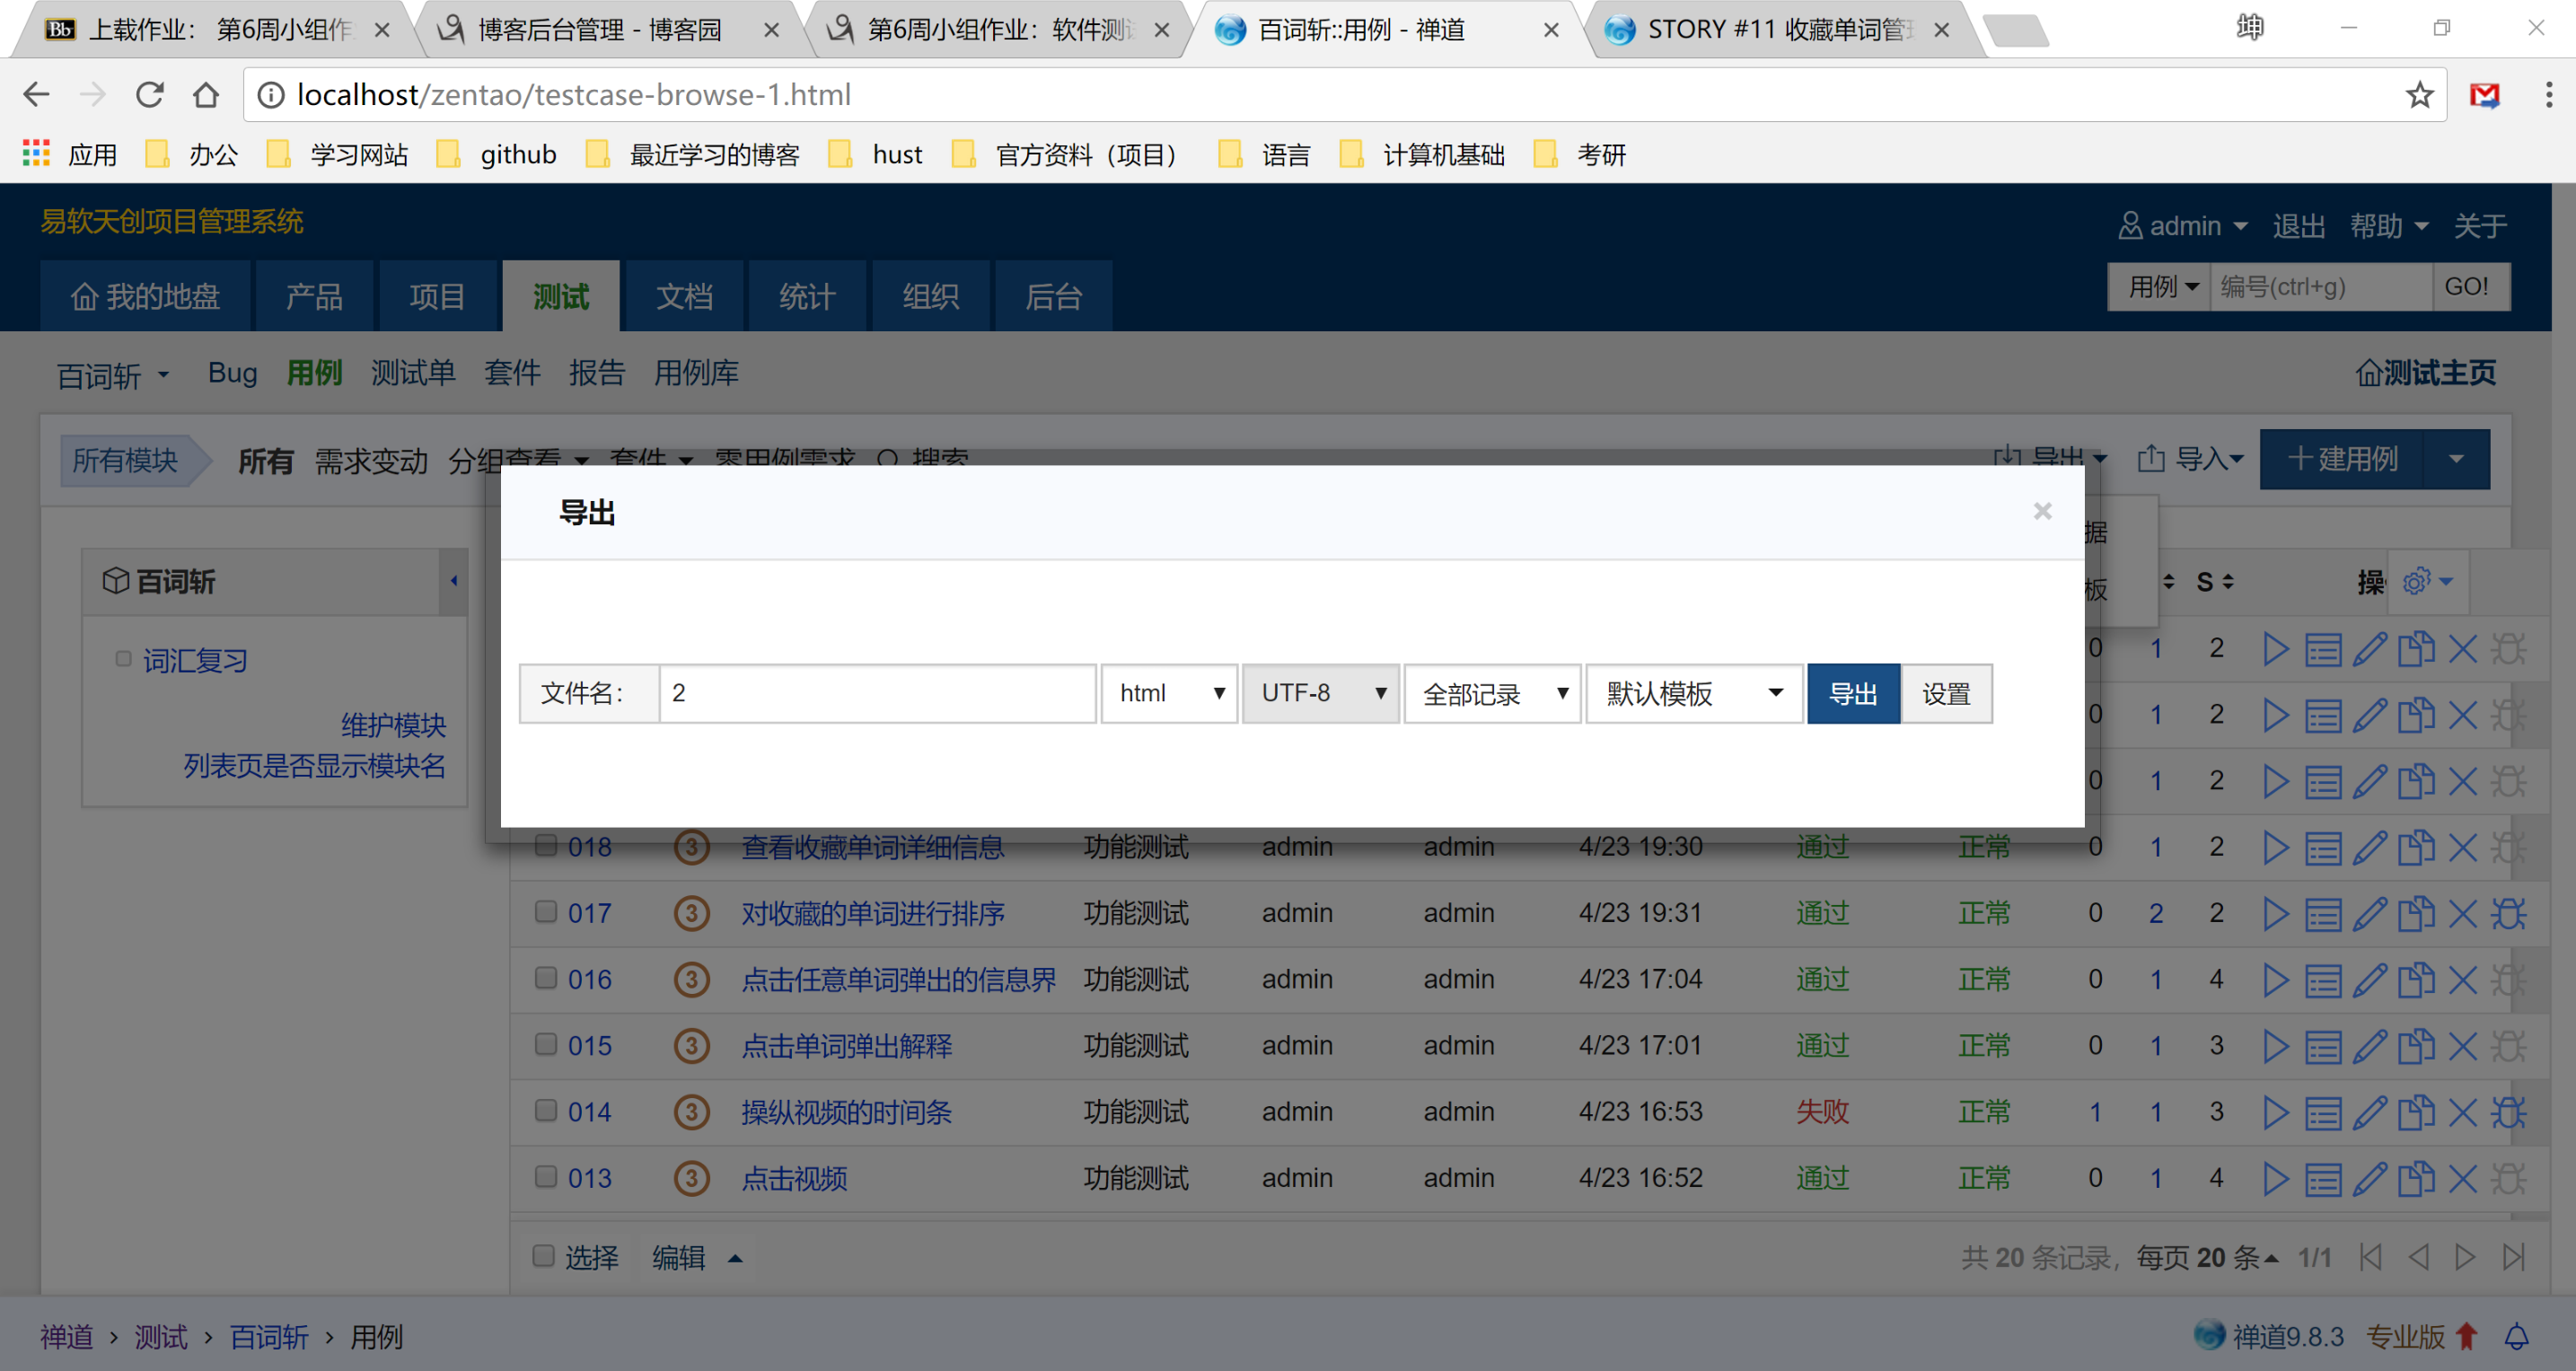Tick checkbox for case 015
The width and height of the screenshot is (2576, 1371).
(x=545, y=1043)
